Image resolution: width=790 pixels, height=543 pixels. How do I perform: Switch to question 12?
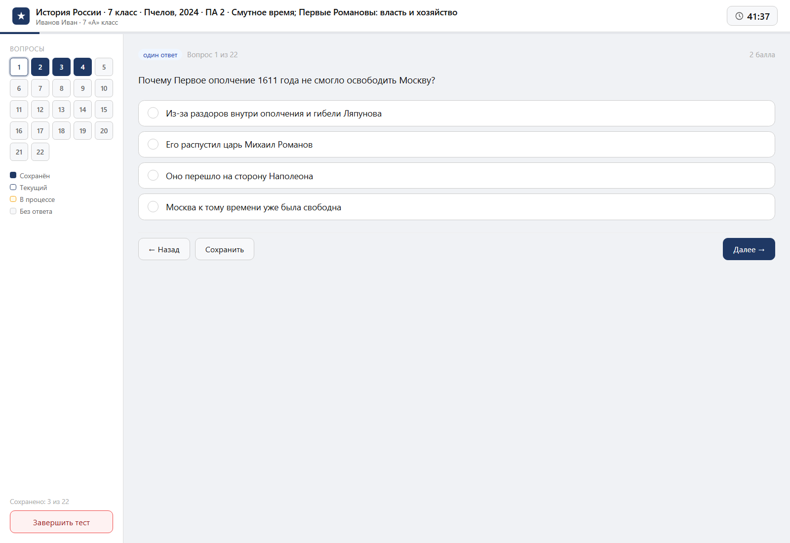coord(40,110)
